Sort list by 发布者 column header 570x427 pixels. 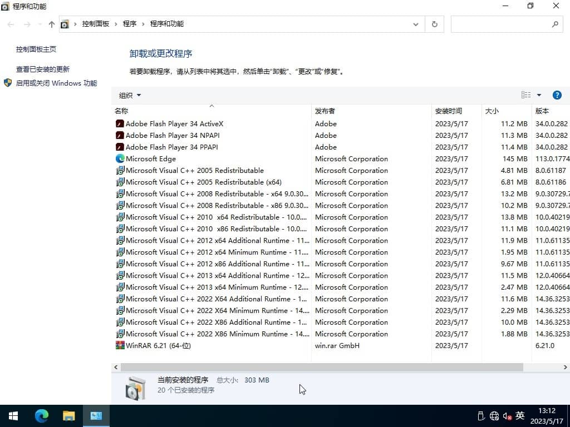[x=325, y=111]
